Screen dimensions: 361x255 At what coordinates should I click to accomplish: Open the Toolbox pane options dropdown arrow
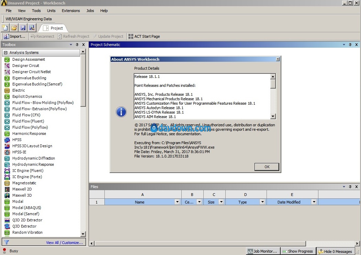pos(71,45)
